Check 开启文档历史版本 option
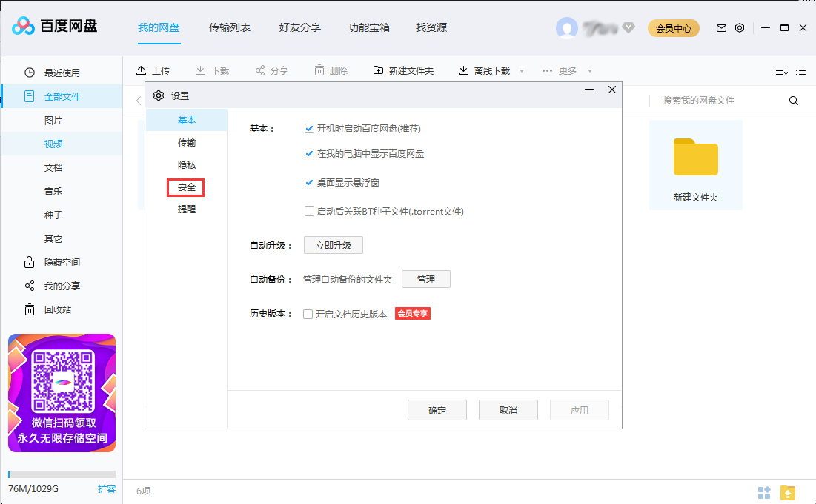 (x=308, y=313)
